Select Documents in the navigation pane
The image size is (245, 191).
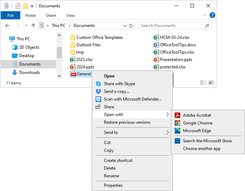tap(29, 64)
